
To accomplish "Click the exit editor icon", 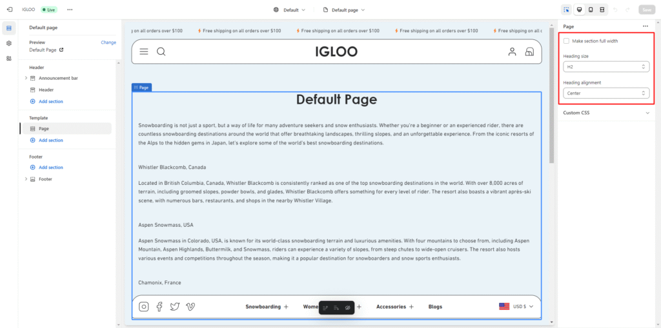I will 10,10.
